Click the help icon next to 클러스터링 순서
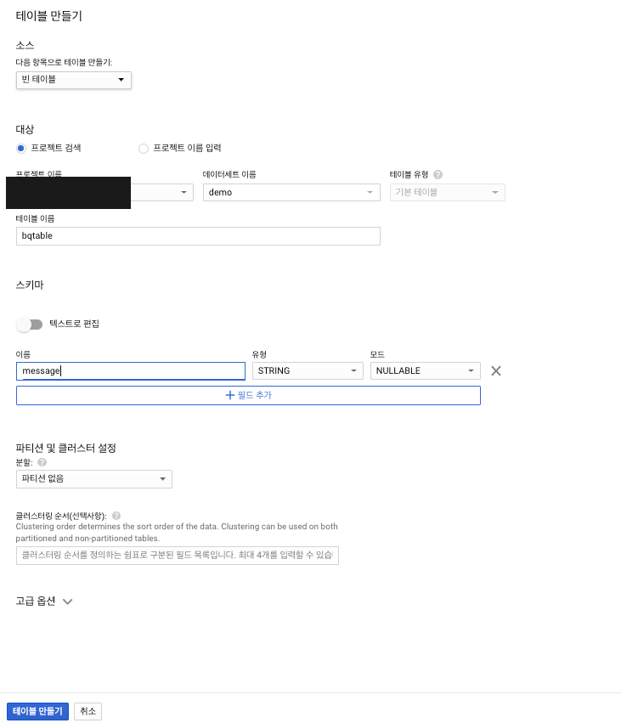 116,516
